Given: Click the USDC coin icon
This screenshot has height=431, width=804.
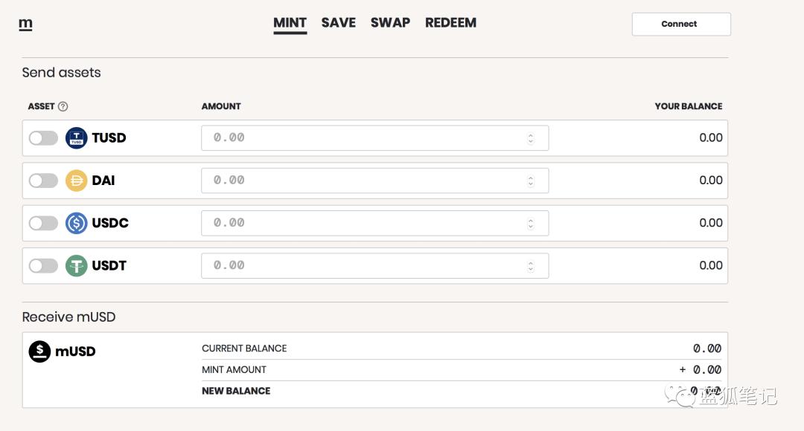Looking at the screenshot, I should tap(77, 223).
